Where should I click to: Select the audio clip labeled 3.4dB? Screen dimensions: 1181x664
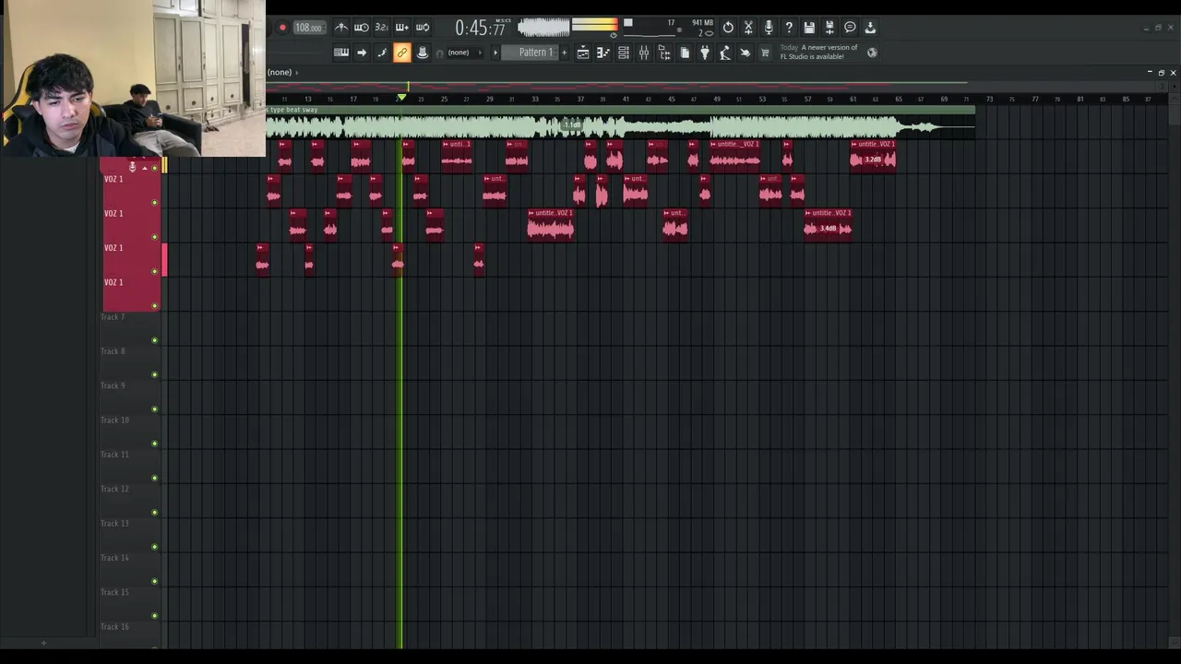(828, 226)
